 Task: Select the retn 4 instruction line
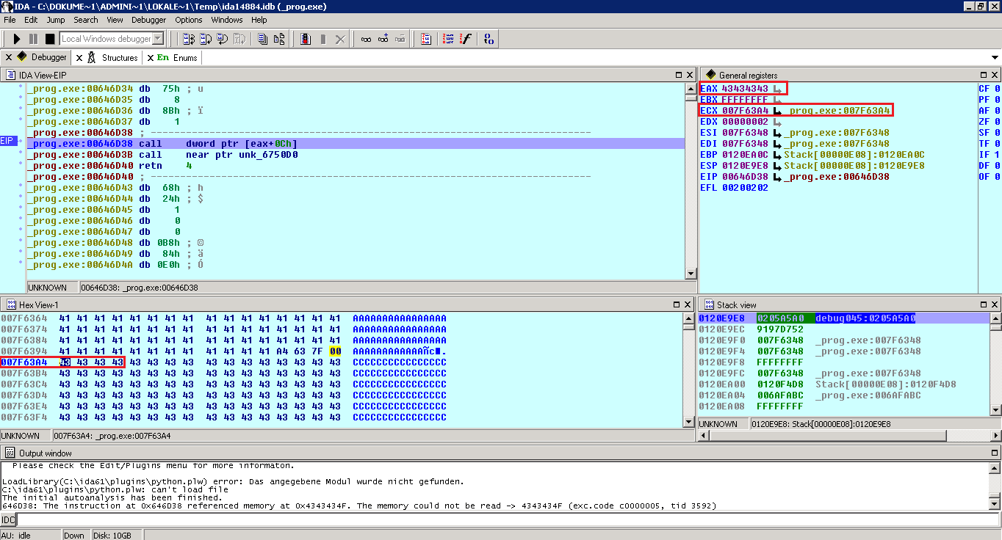[356, 166]
